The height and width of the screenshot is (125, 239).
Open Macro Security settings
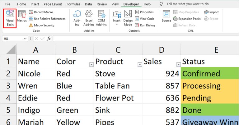point(42,25)
